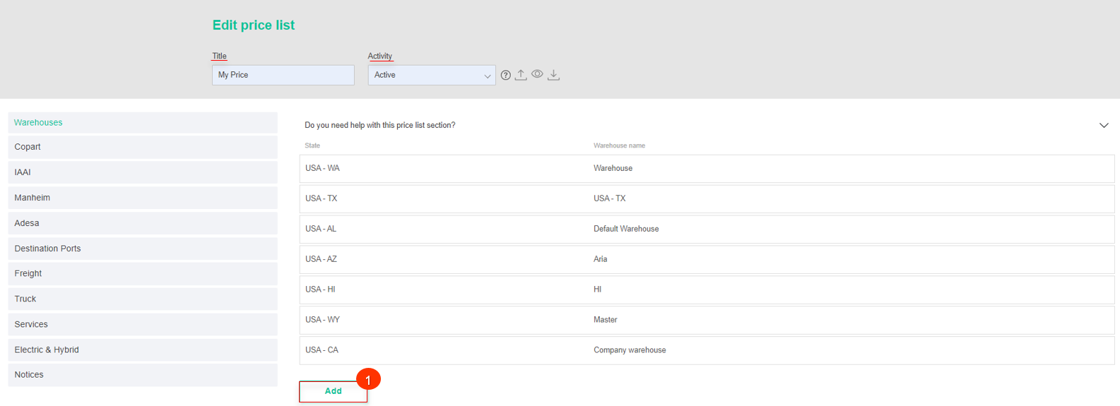Switch to the IAAI section

[143, 172]
